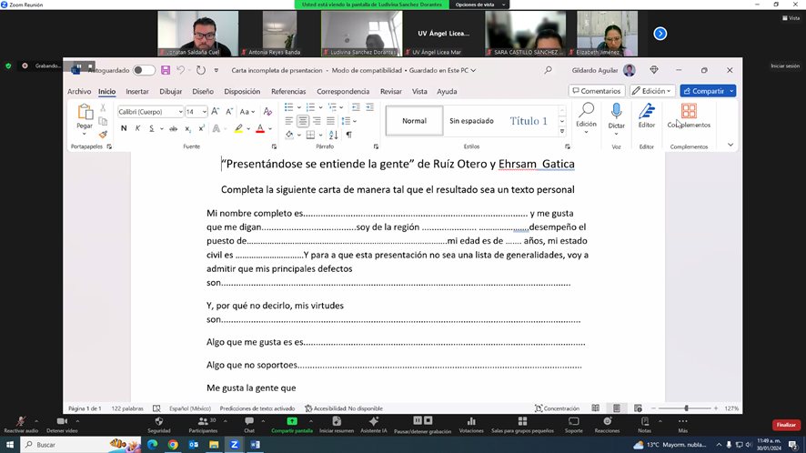
Task: Expand the Calibri (Cuerpo) font dropdown
Action: click(179, 112)
